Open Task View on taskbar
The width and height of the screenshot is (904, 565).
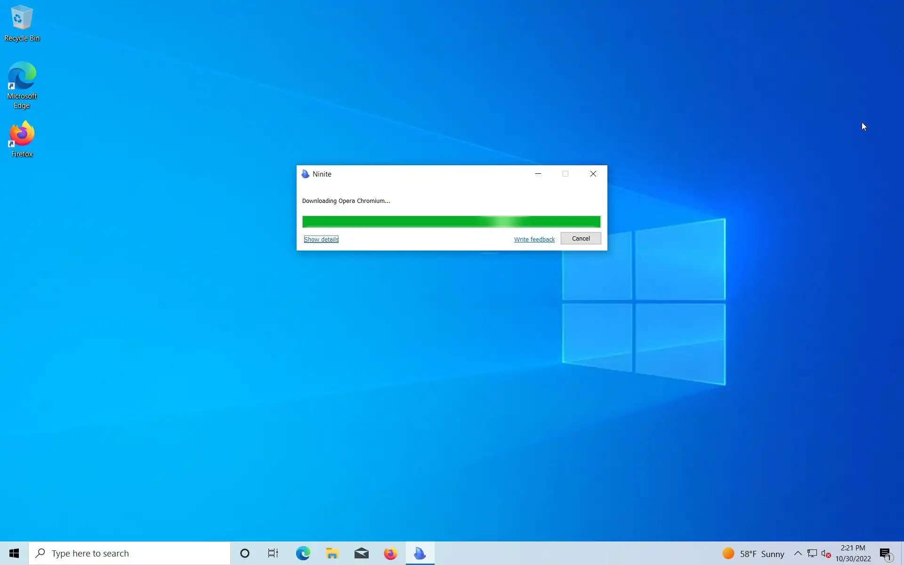(x=273, y=553)
